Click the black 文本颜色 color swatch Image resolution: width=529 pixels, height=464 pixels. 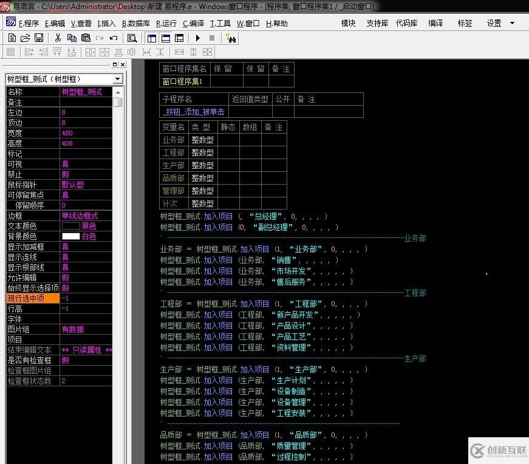tap(70, 226)
